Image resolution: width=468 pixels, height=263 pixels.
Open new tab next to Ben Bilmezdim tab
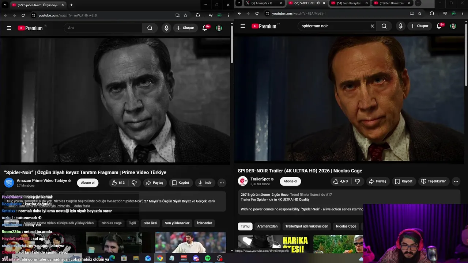pyautogui.click(x=418, y=3)
